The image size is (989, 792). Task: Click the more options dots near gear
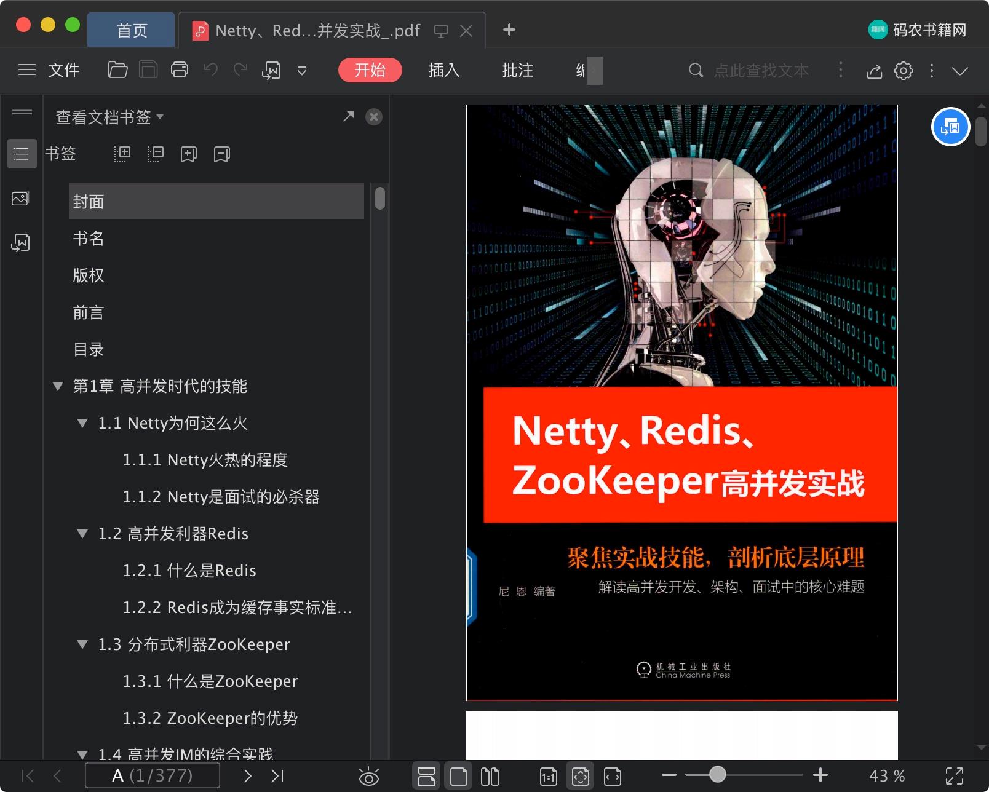[932, 71]
